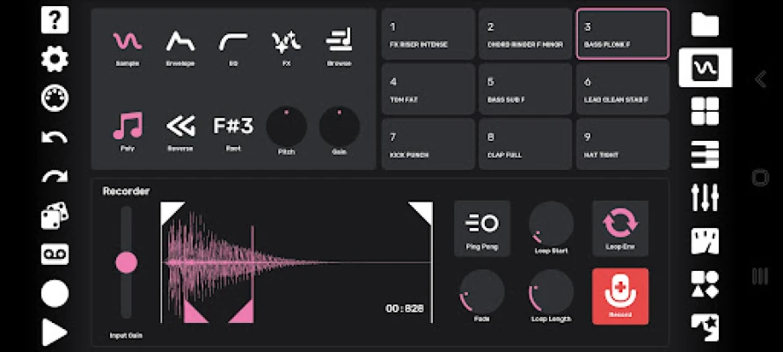The height and width of the screenshot is (352, 783).
Task: Click the red Record button
Action: pyautogui.click(x=620, y=296)
